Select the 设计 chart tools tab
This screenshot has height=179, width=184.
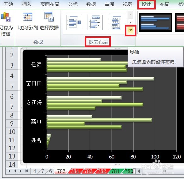[146, 4]
